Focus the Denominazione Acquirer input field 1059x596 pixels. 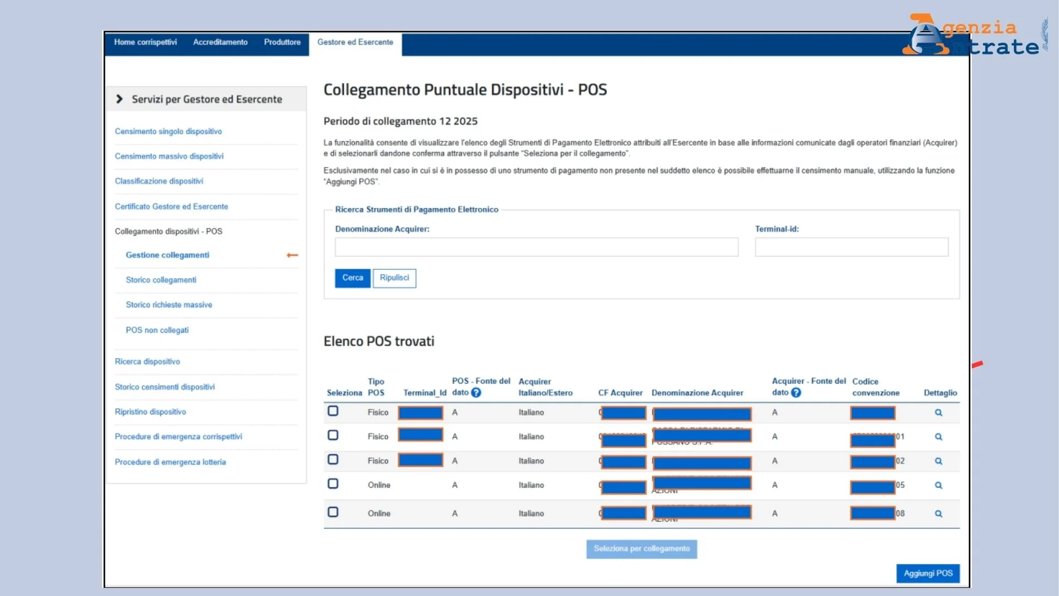coord(536,247)
